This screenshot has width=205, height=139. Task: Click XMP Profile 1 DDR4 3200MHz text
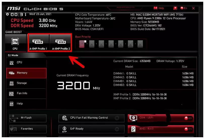click(x=140, y=95)
